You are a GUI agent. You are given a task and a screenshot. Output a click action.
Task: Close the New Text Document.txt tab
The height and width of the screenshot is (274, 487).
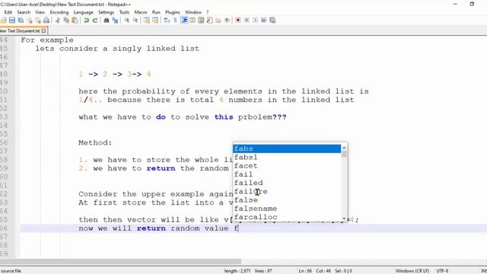point(44,30)
